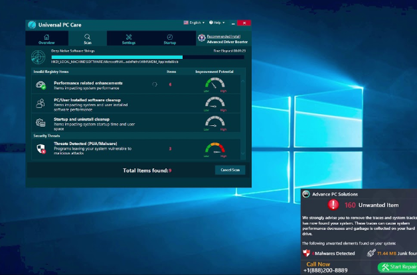This screenshot has width=417, height=275.
Task: Click the Startup and uninstall cleanup gear icon
Action: point(41,123)
